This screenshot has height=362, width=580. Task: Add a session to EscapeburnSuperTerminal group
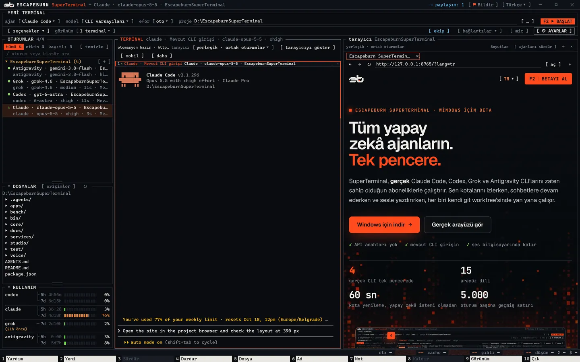pyautogui.click(x=104, y=62)
